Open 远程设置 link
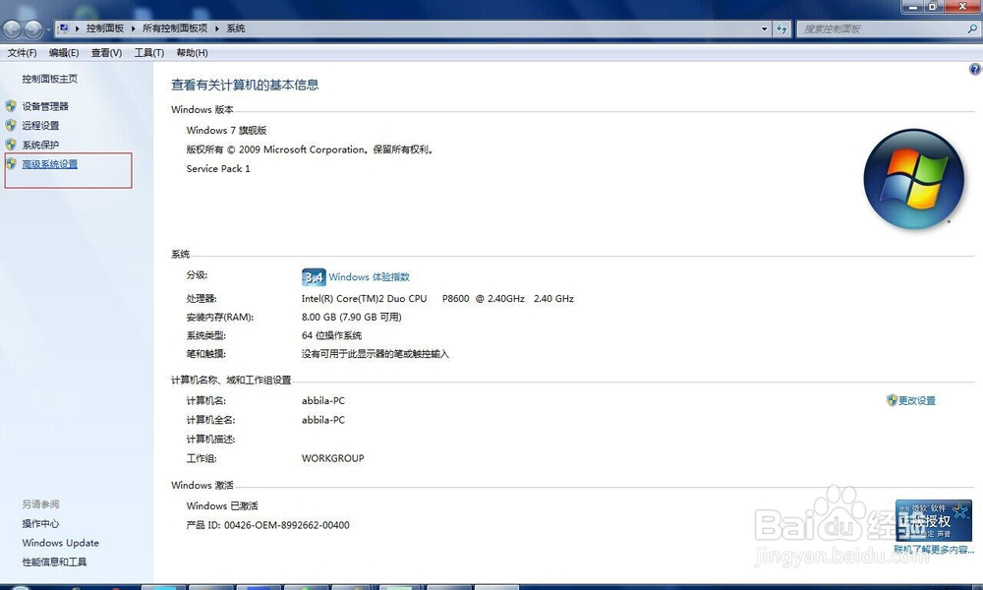The image size is (983, 590). (40, 126)
